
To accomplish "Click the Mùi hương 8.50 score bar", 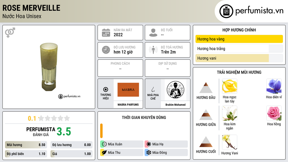I will 26,145.
